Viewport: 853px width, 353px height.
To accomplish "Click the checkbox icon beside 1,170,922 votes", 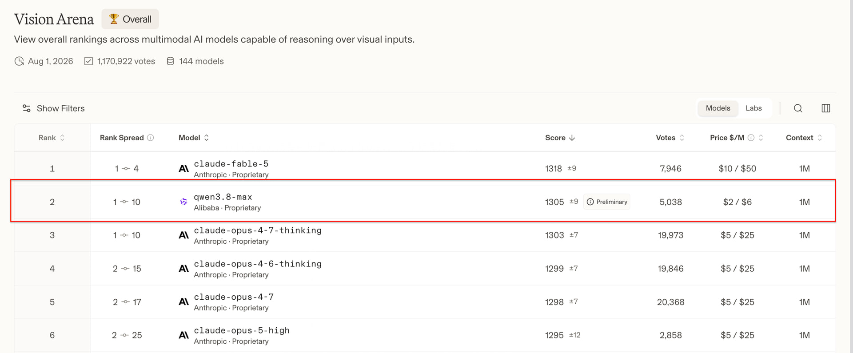I will 88,61.
